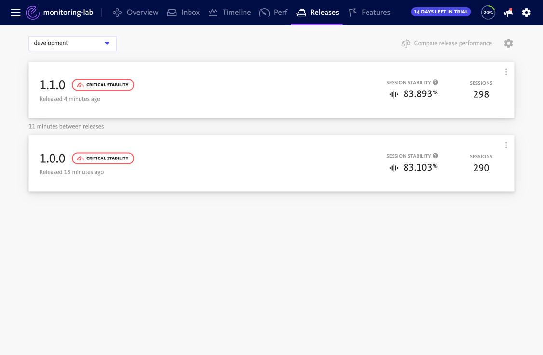Open the hamburger navigation menu
The image size is (543, 355).
coord(15,13)
